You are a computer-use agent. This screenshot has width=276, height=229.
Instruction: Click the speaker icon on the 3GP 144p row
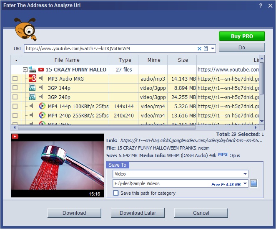coord(41,87)
